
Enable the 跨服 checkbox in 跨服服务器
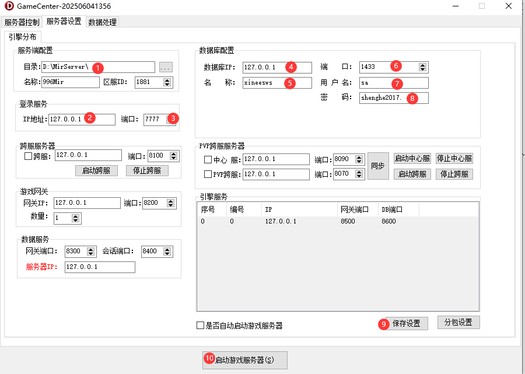(x=28, y=156)
